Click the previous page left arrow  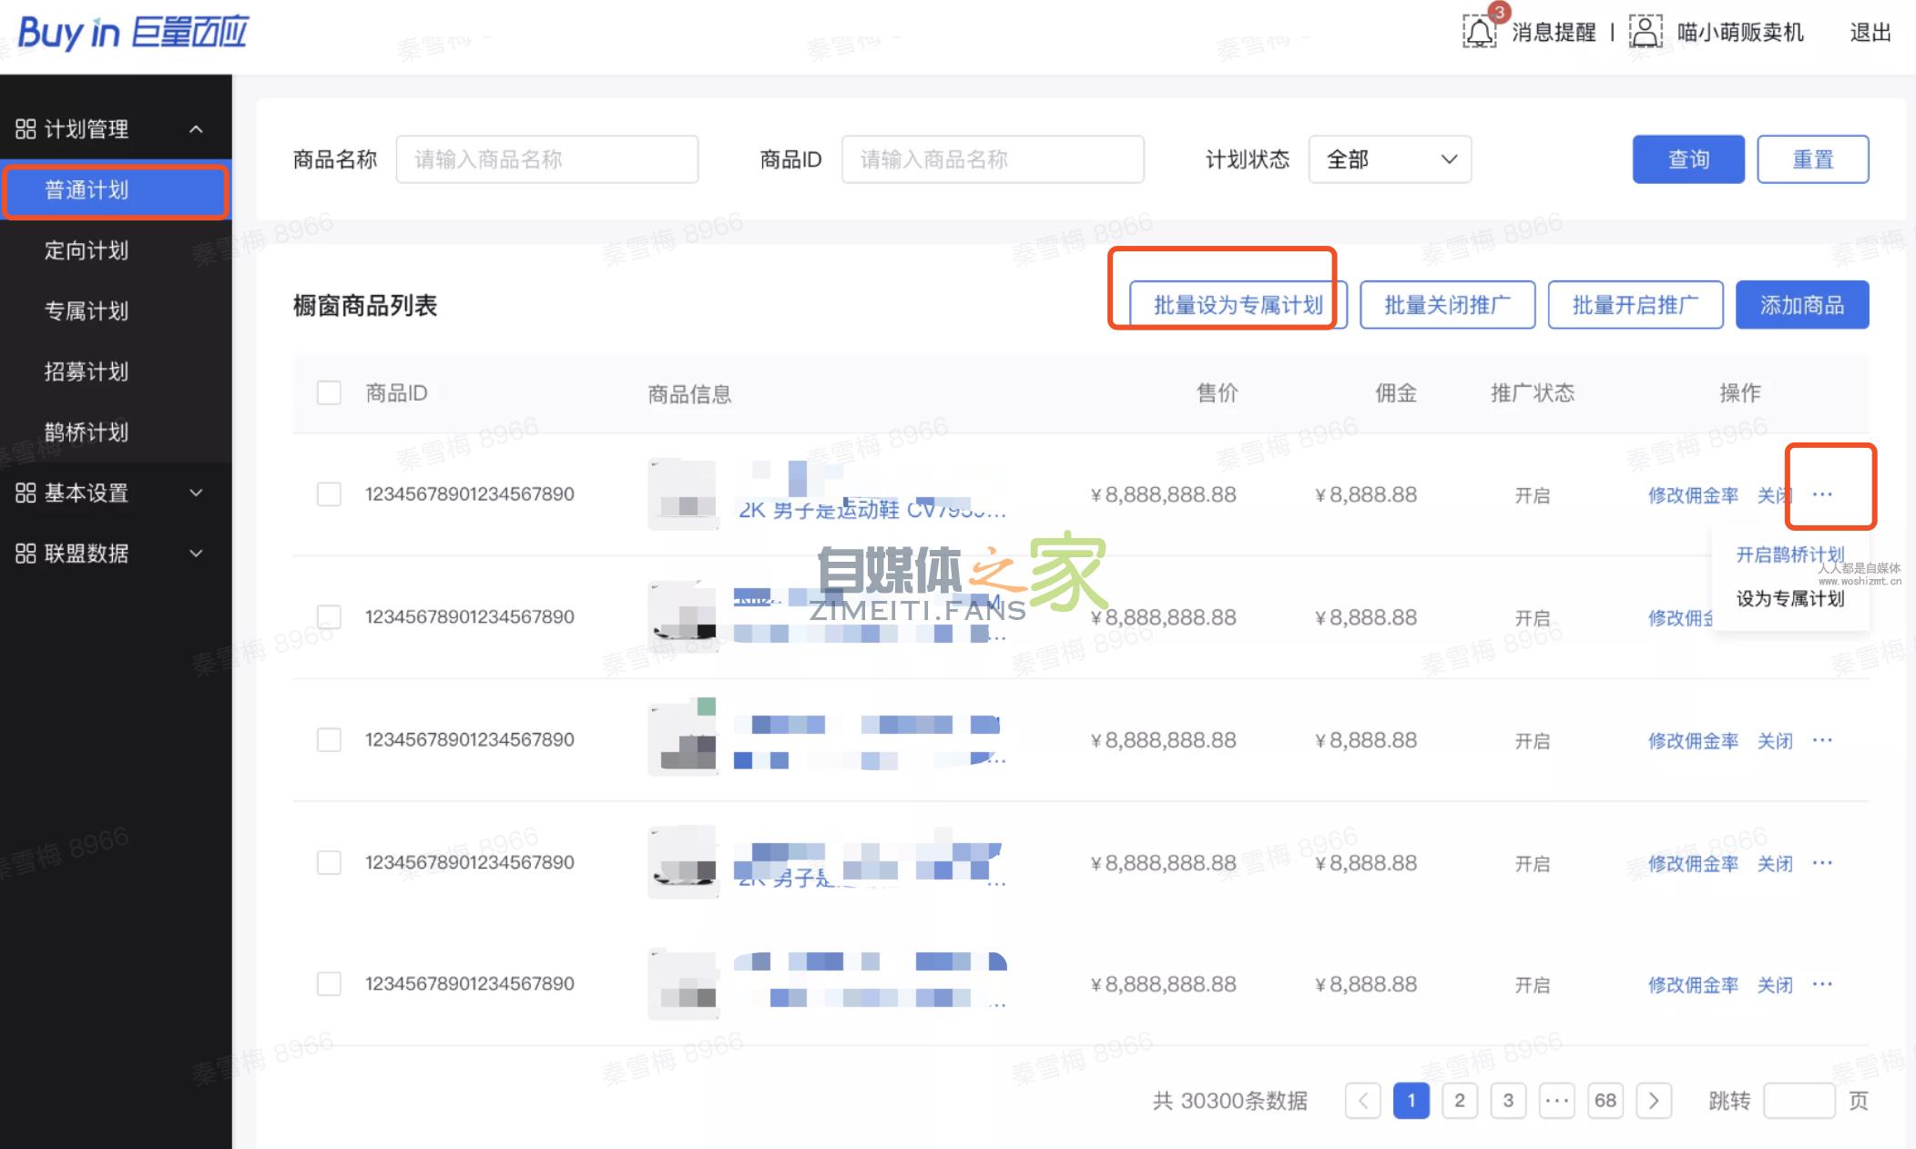point(1362,1100)
